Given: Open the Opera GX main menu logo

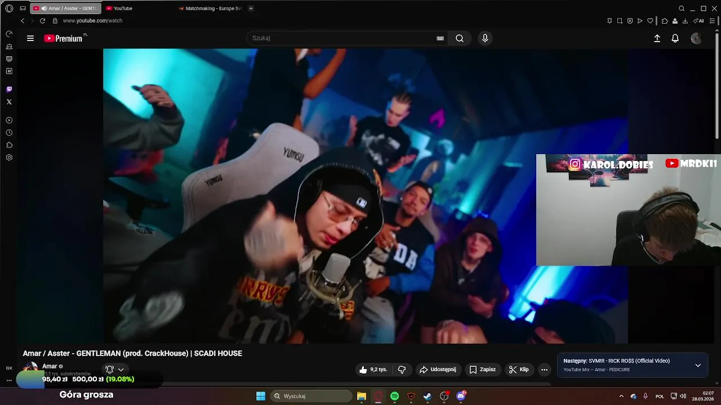Looking at the screenshot, I should click(9, 8).
